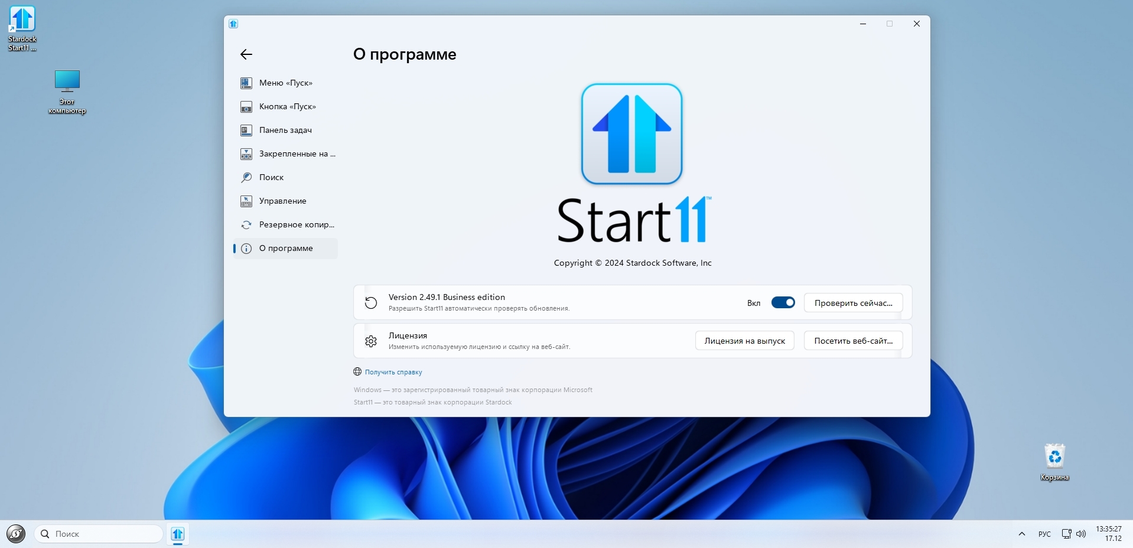Click the Панель задач sidebar icon
This screenshot has height=548, width=1133.
pos(246,131)
